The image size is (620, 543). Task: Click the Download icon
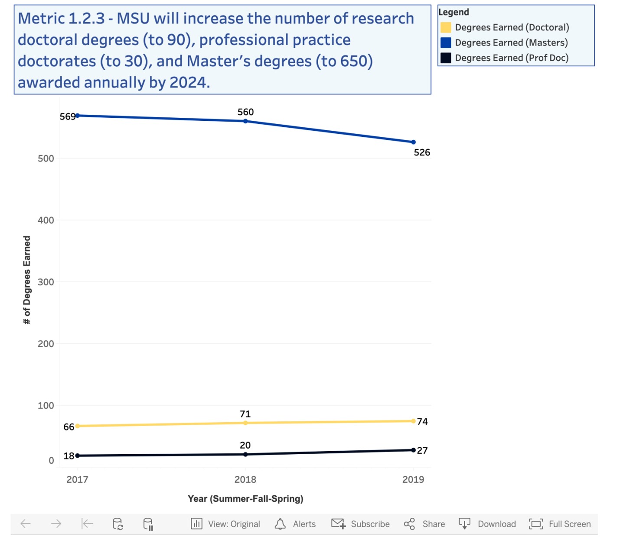pos(464,524)
